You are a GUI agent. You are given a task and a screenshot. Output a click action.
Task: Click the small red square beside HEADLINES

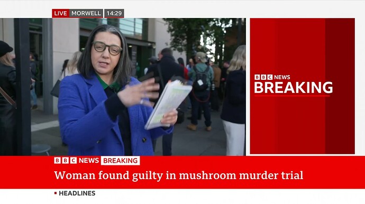coord(56,193)
